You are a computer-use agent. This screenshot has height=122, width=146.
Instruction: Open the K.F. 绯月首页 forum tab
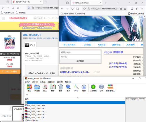click(x=69, y=45)
